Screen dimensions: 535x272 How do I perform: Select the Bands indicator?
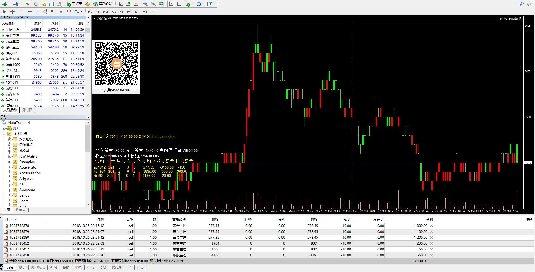pyautogui.click(x=24, y=195)
